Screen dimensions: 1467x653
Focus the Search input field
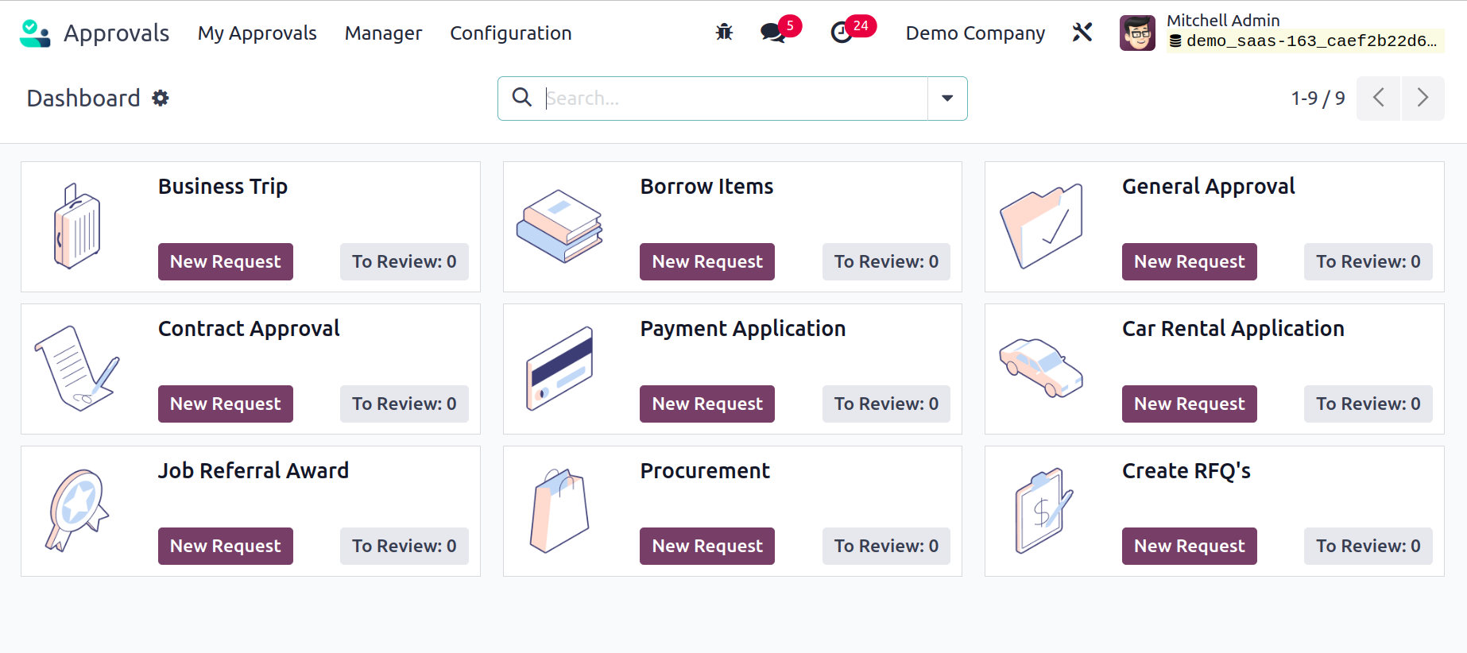(x=731, y=99)
